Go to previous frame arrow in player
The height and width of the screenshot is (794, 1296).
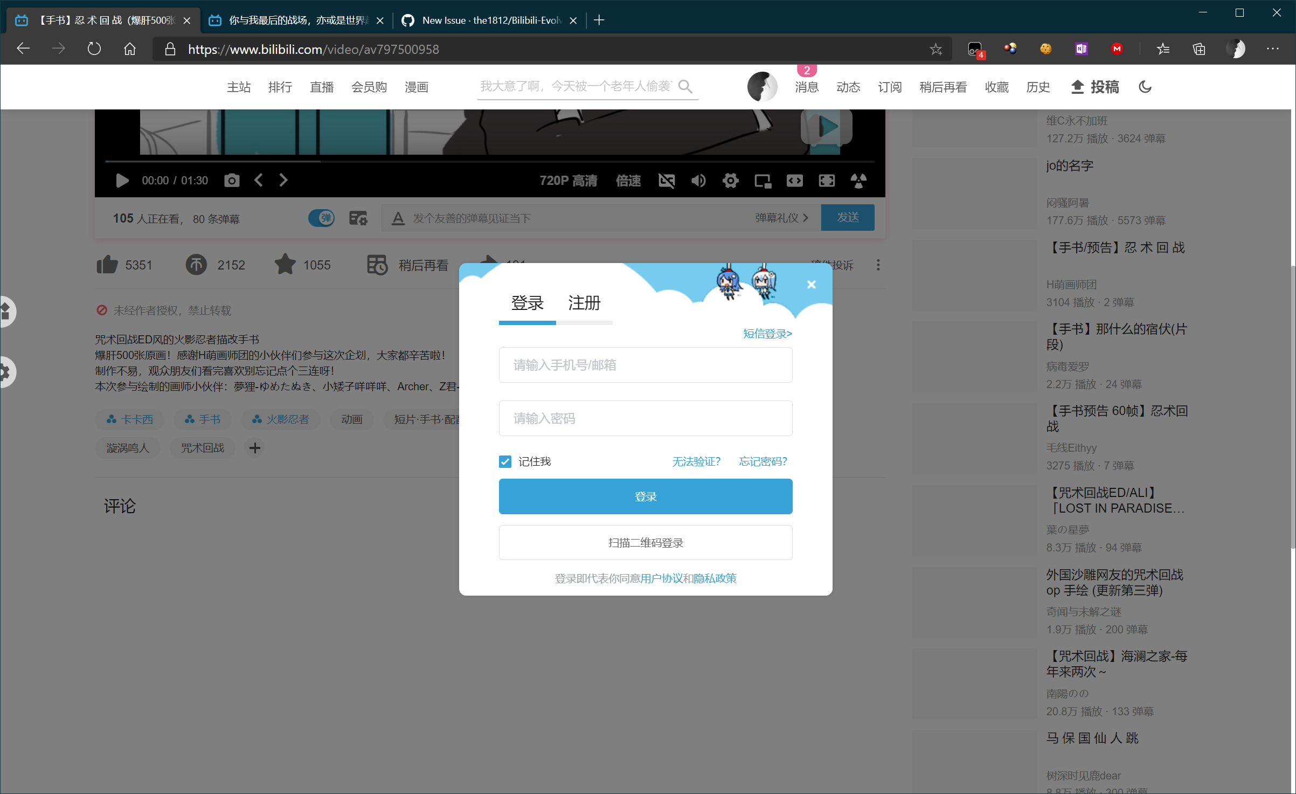(x=259, y=181)
